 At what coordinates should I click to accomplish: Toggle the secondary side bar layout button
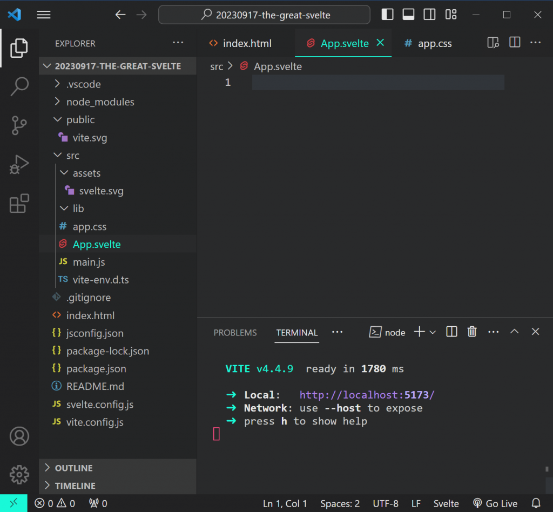(x=429, y=15)
